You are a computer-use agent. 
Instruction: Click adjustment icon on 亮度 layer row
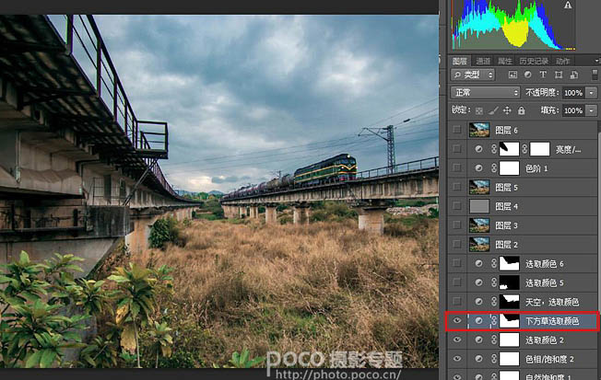478,149
